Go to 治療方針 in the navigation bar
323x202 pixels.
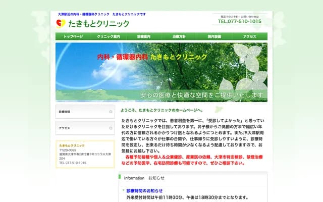(x=179, y=37)
